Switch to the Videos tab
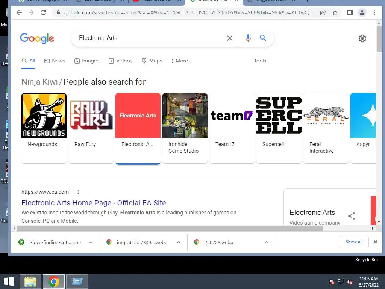The image size is (385, 289). [x=121, y=61]
